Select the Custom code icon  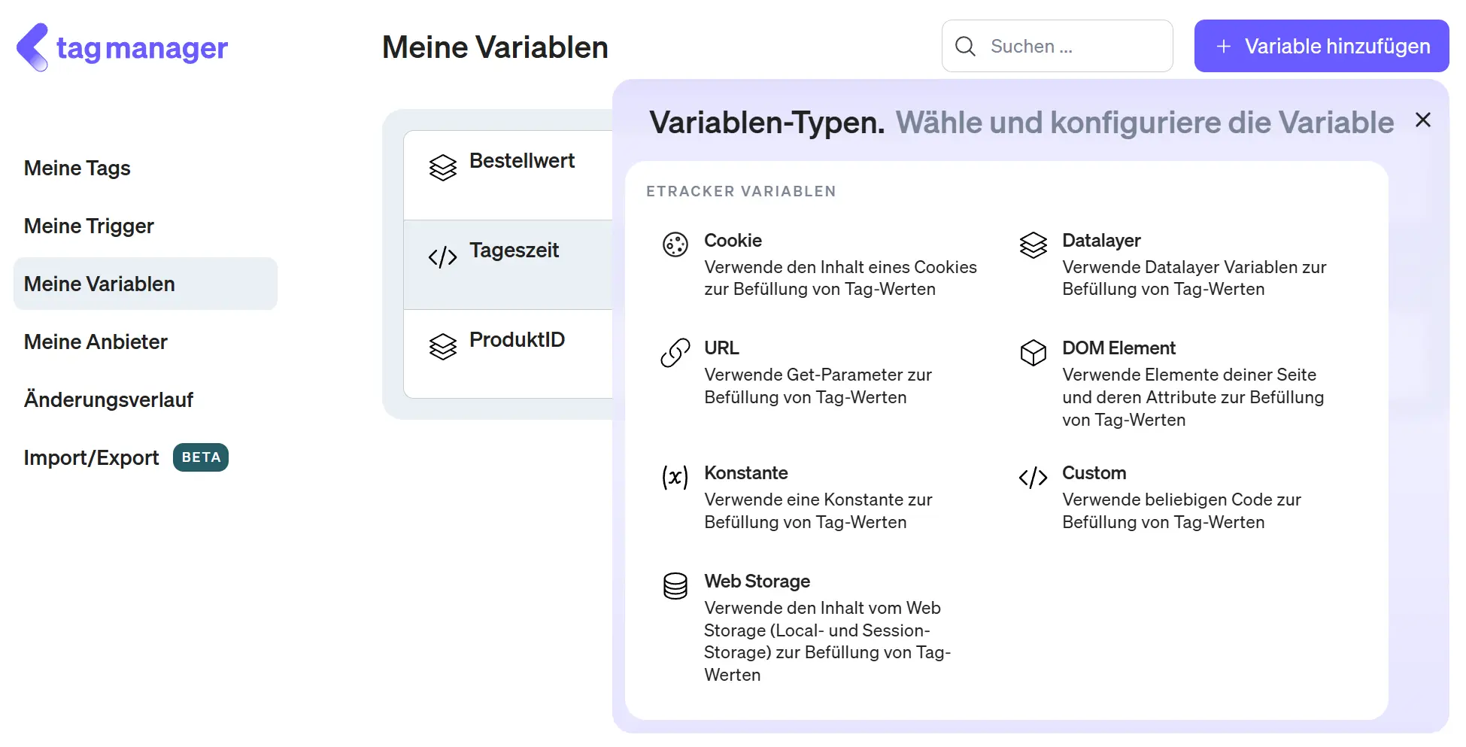tap(1032, 476)
